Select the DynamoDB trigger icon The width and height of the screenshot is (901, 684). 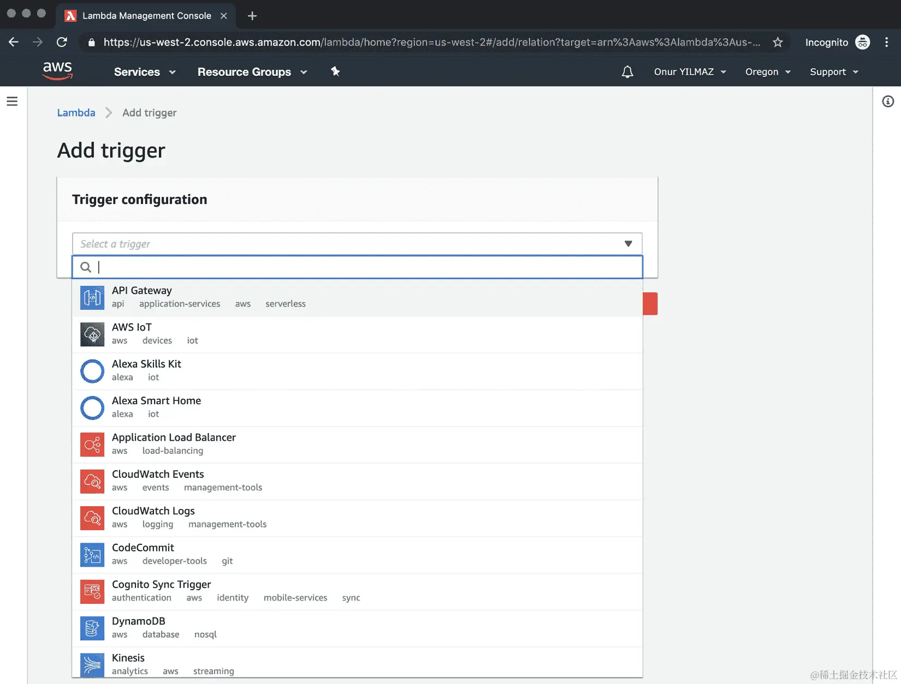92,628
